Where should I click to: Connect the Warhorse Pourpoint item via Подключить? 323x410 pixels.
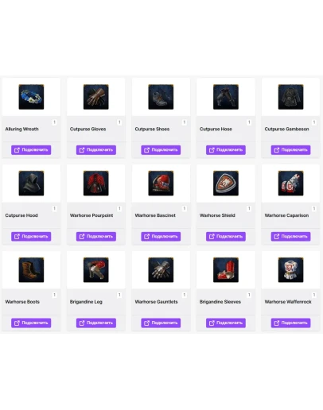(96, 237)
